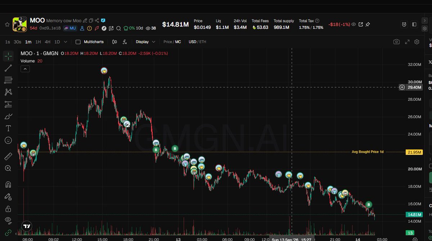Open the small gear settings below the chevron
Screen dimensions: 432x241
[x=425, y=28]
